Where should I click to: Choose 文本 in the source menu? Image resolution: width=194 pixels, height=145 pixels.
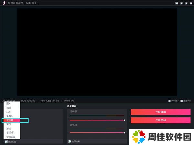click(9, 112)
